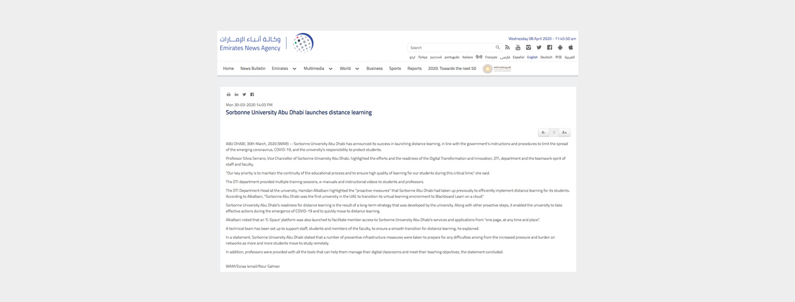This screenshot has width=795, height=302.
Task: Switch language to Français
Action: pyautogui.click(x=491, y=57)
